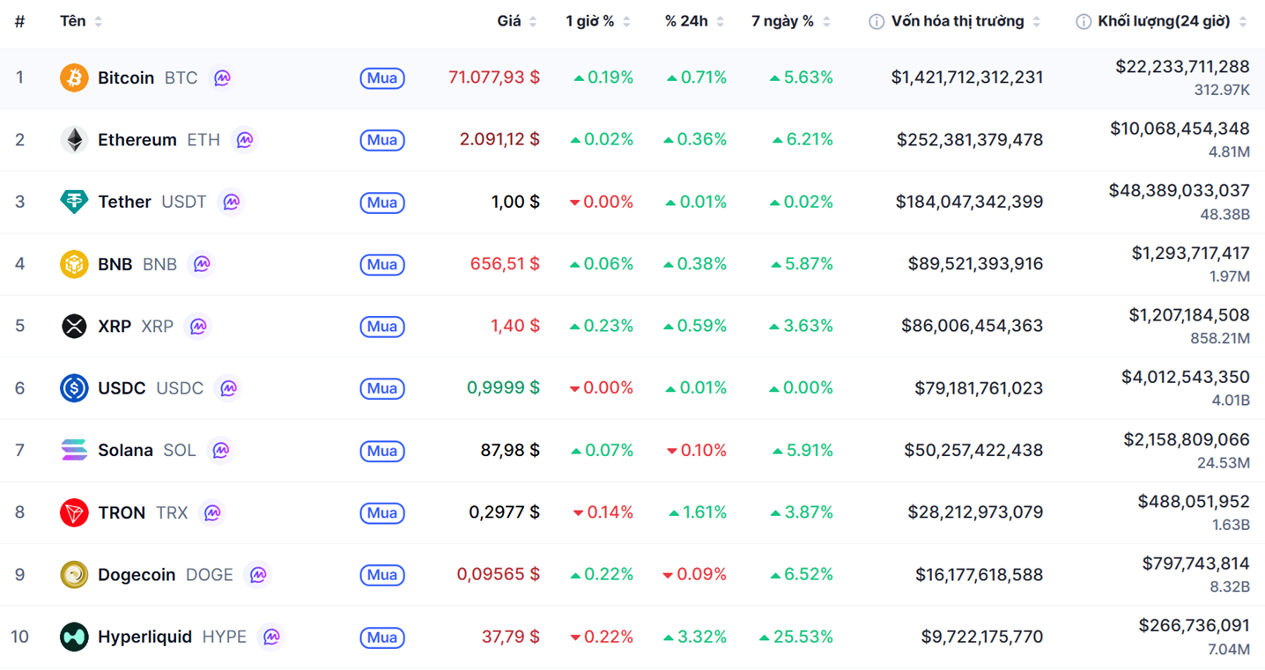Sort by % 24h column
The width and height of the screenshot is (1265, 670).
694,21
